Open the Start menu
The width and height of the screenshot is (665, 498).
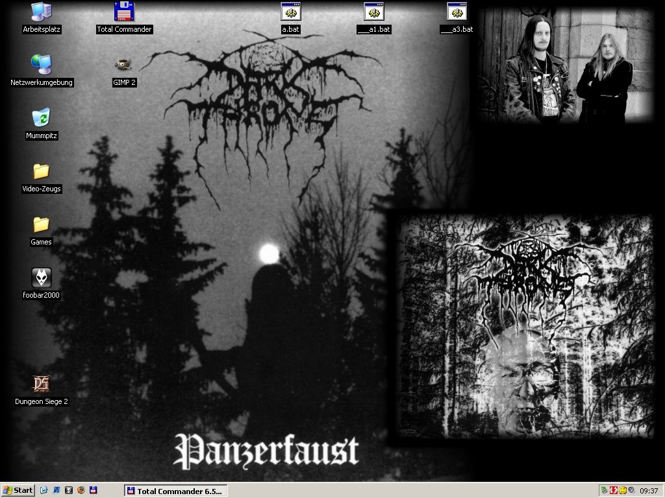(18, 490)
